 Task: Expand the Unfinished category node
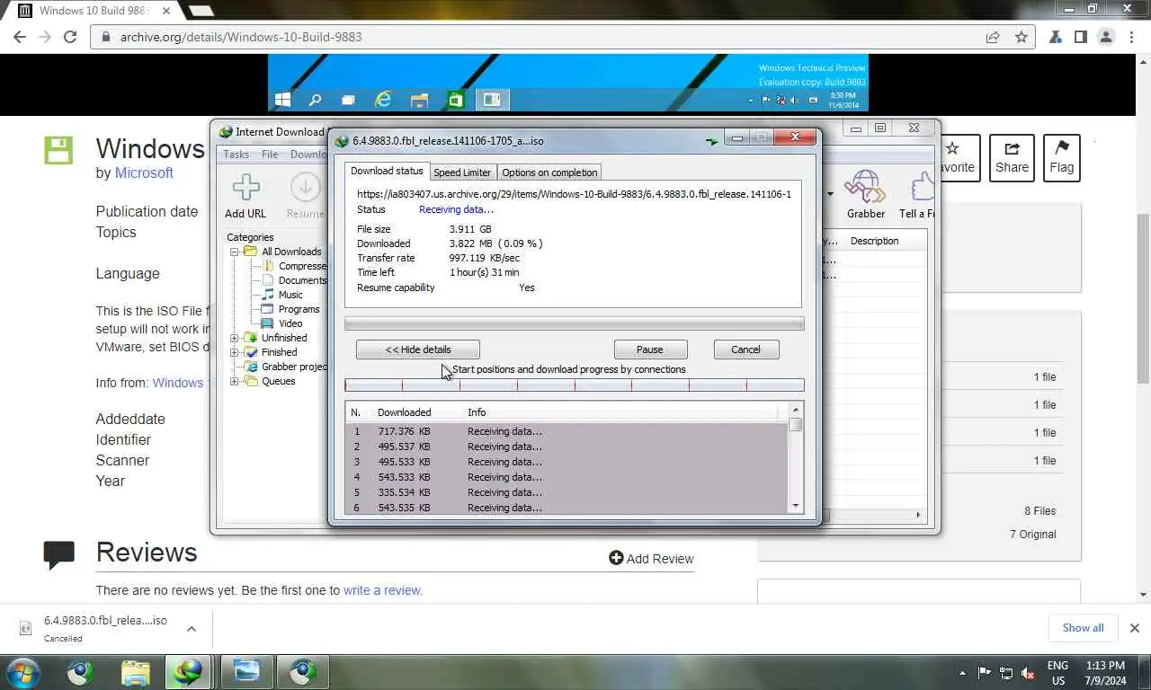(235, 338)
